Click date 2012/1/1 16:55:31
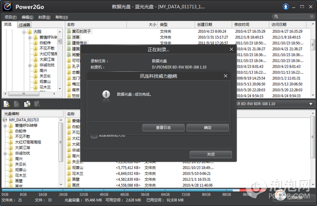Image resolution: width=317 pixels, height=206 pixels. pyautogui.click(x=197, y=179)
